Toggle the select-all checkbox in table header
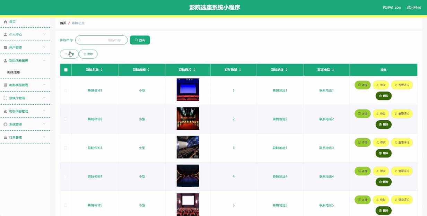 click(x=66, y=70)
